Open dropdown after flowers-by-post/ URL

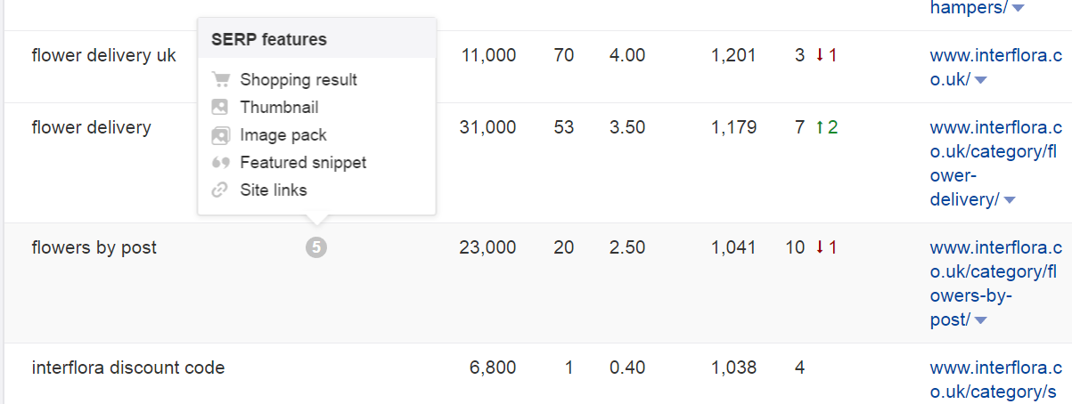(x=981, y=320)
